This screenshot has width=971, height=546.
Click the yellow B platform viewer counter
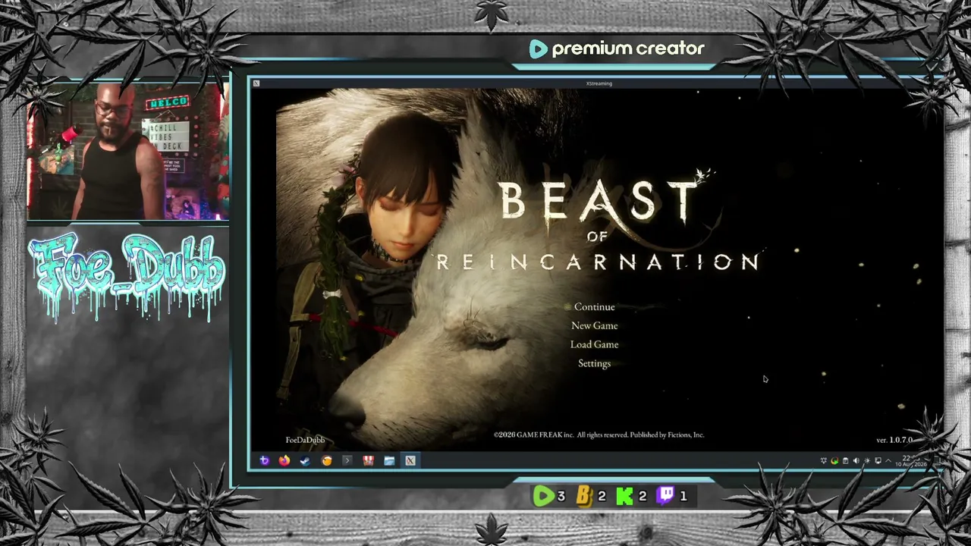[590, 496]
